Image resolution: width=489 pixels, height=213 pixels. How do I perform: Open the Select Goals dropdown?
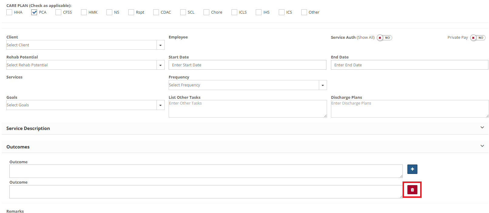click(86, 105)
